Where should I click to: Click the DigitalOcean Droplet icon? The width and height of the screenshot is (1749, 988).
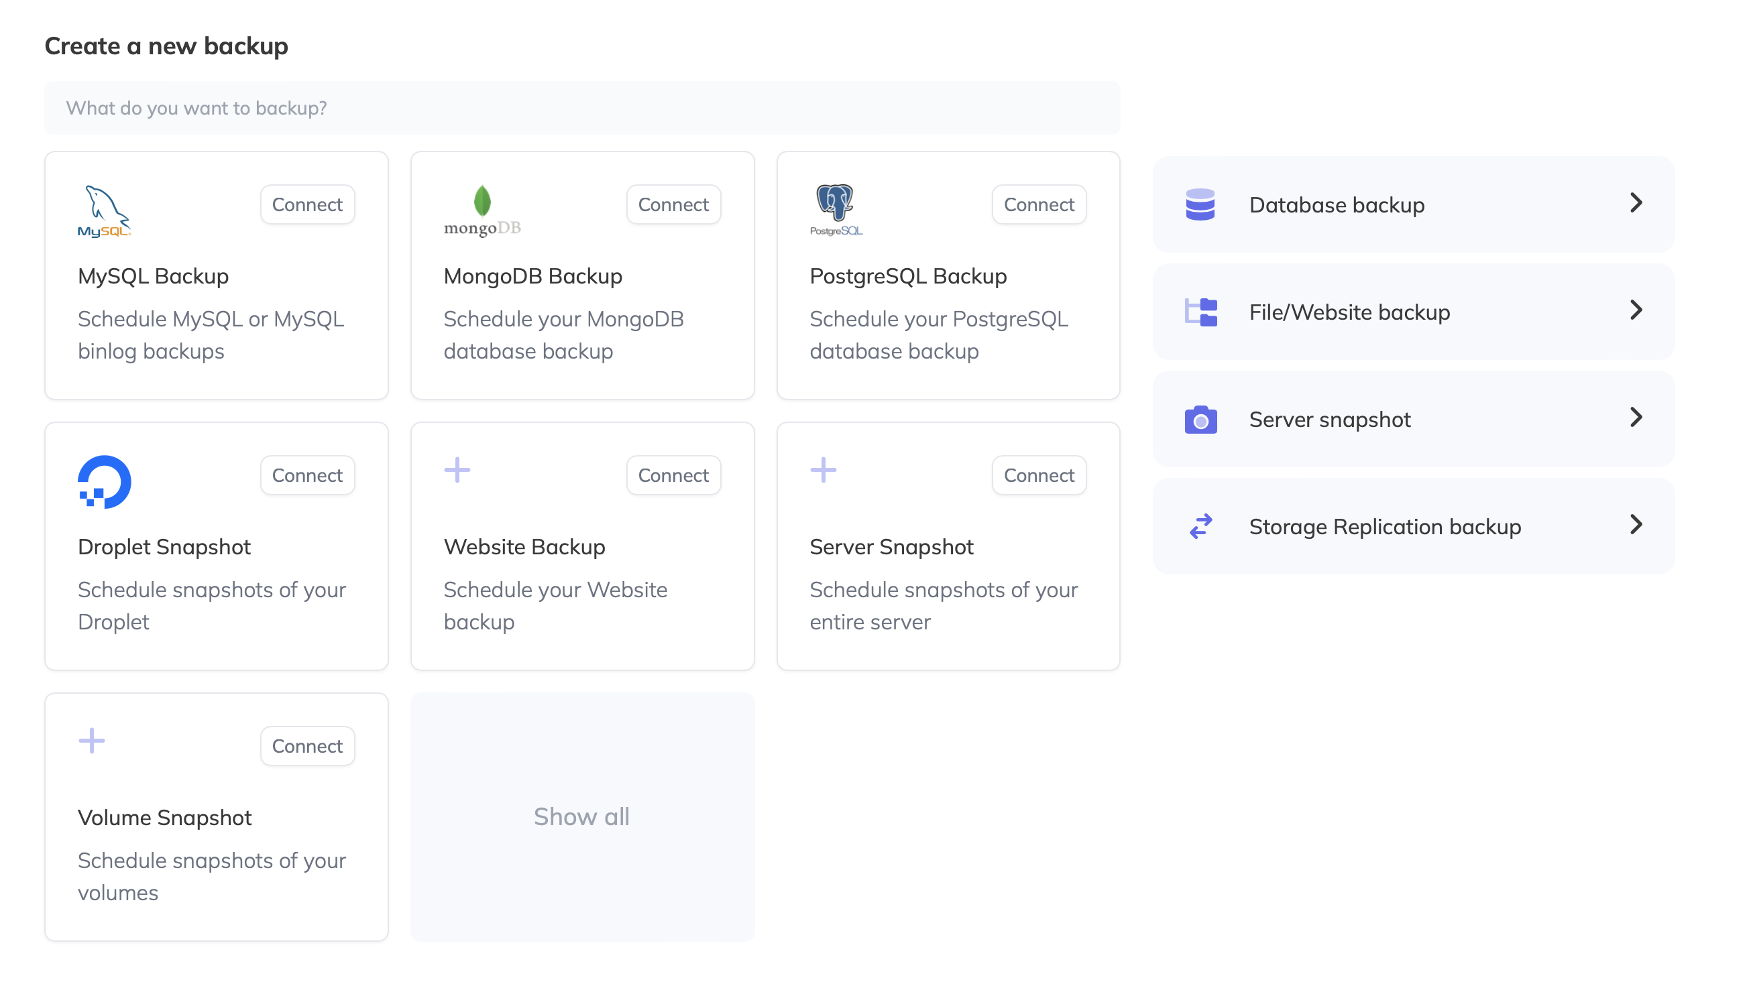[x=103, y=481]
